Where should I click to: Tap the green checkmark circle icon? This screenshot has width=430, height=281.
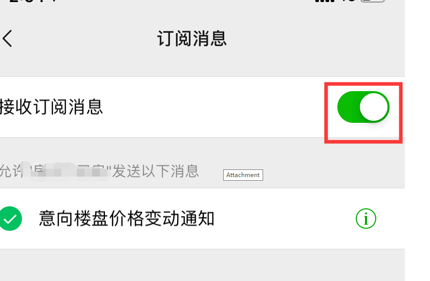tap(10, 219)
